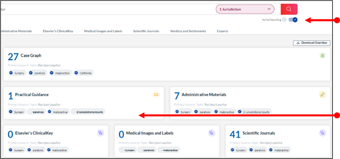Viewport: 340px width, 159px height.
Task: Click the Download Overview button
Action: pyautogui.click(x=312, y=43)
